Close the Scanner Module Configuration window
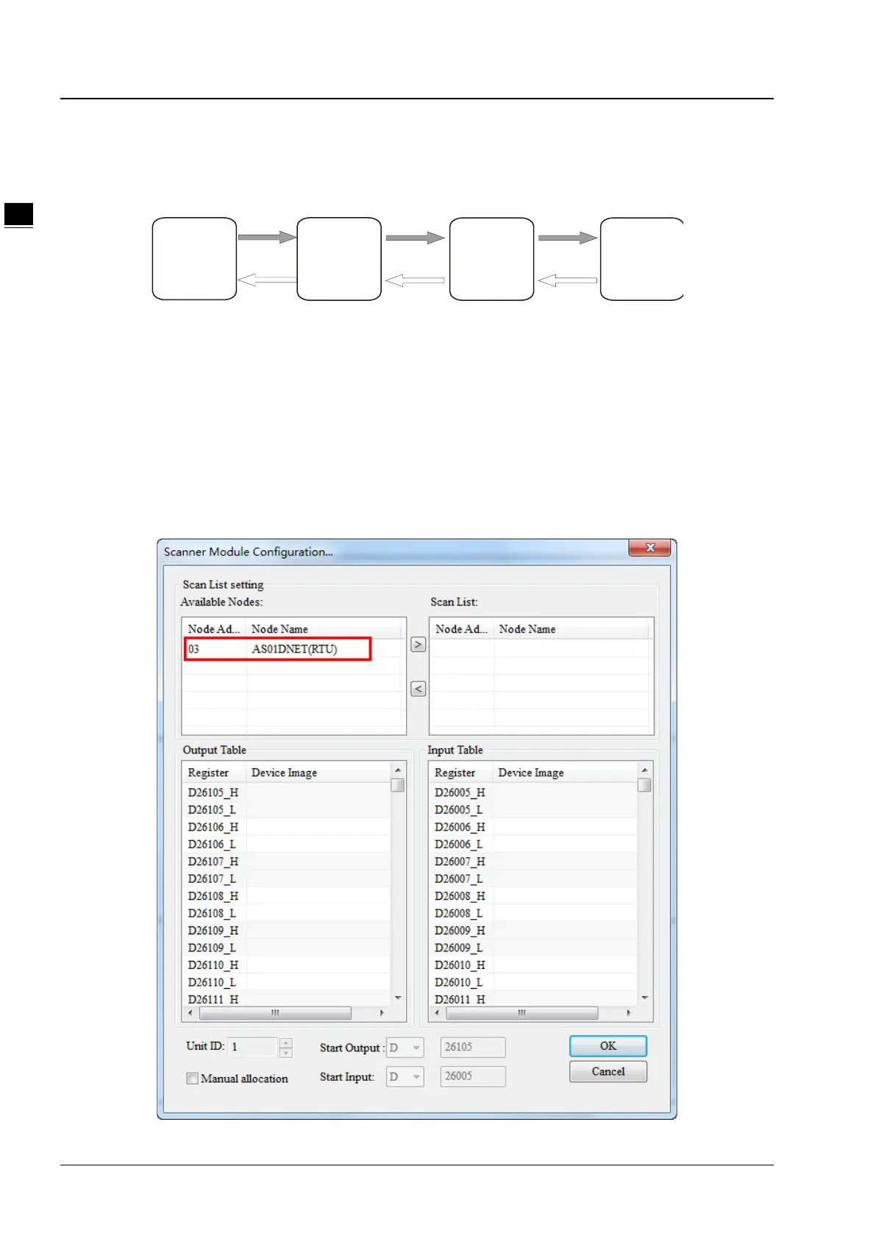876x1239 pixels. point(649,548)
